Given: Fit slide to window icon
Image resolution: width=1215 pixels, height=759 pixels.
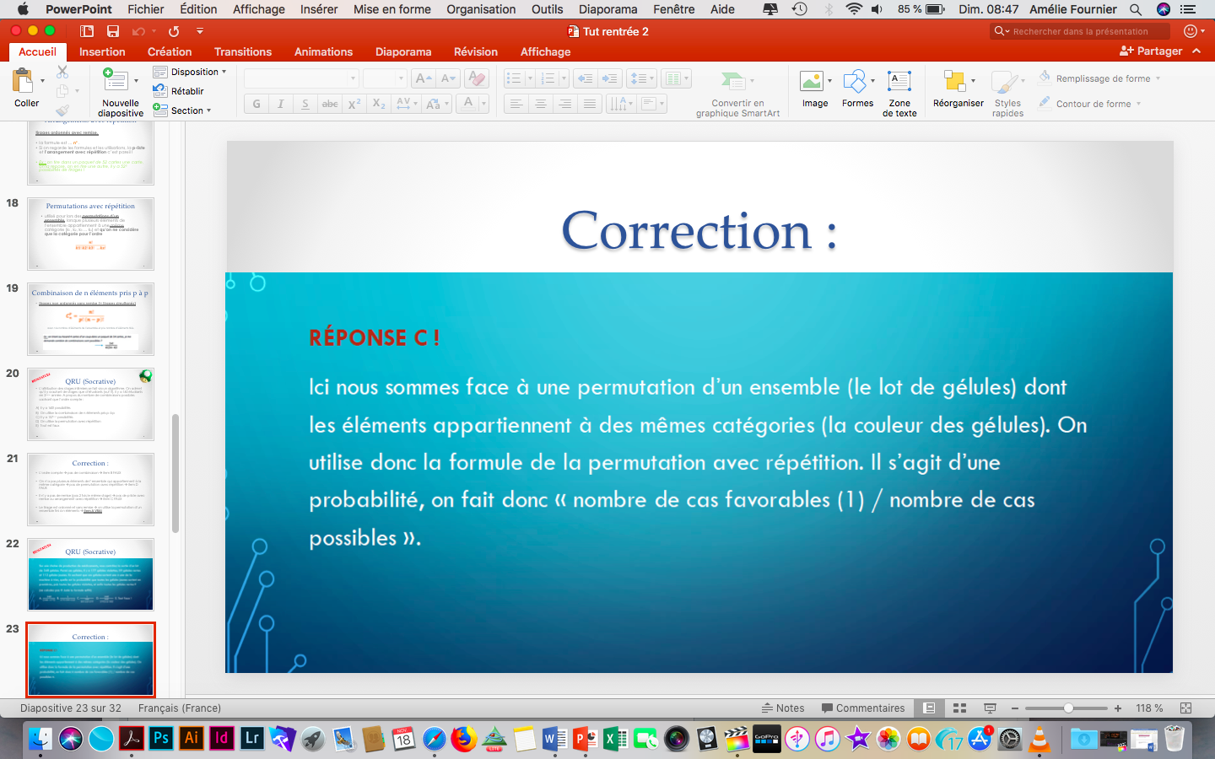Looking at the screenshot, I should click(1185, 708).
